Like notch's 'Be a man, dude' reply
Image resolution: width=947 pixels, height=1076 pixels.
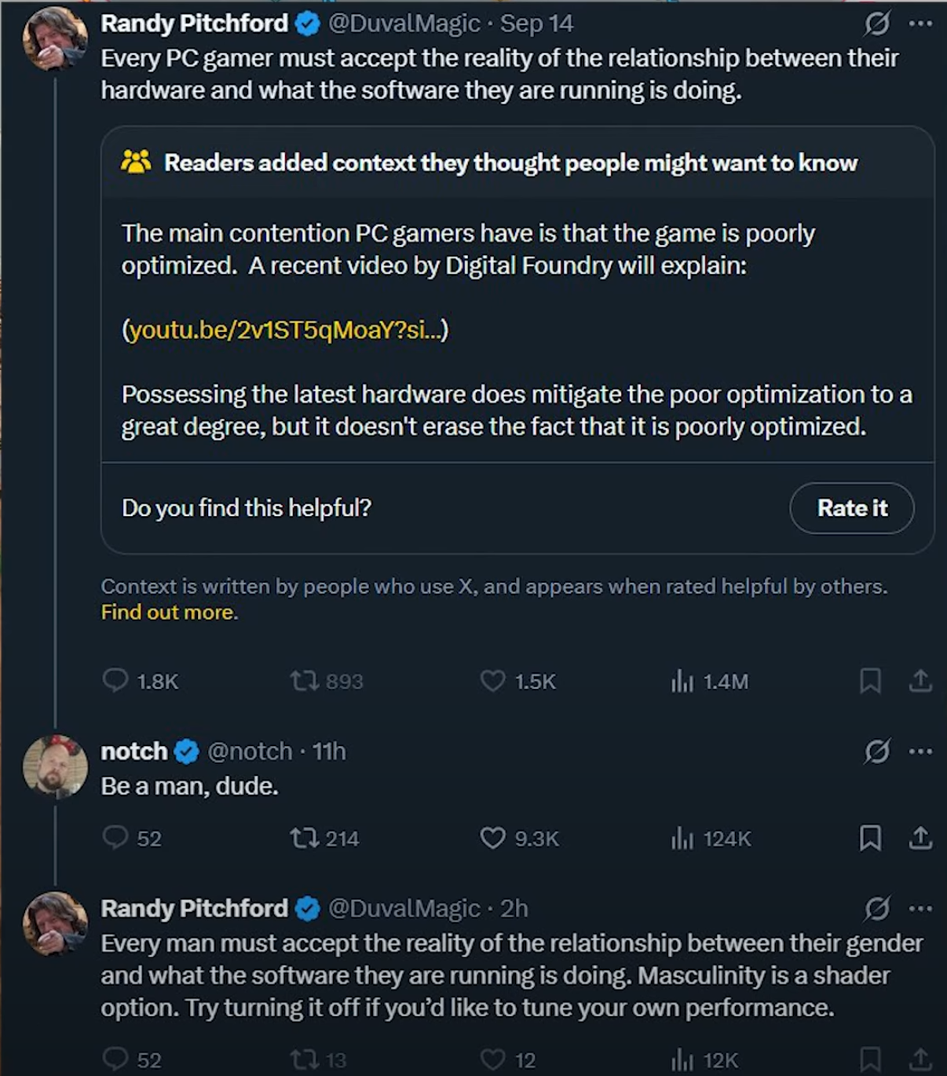[x=492, y=838]
